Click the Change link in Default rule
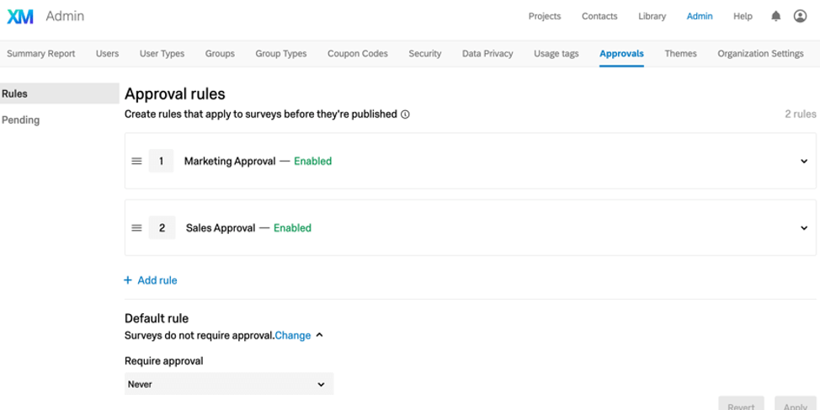 click(x=293, y=336)
